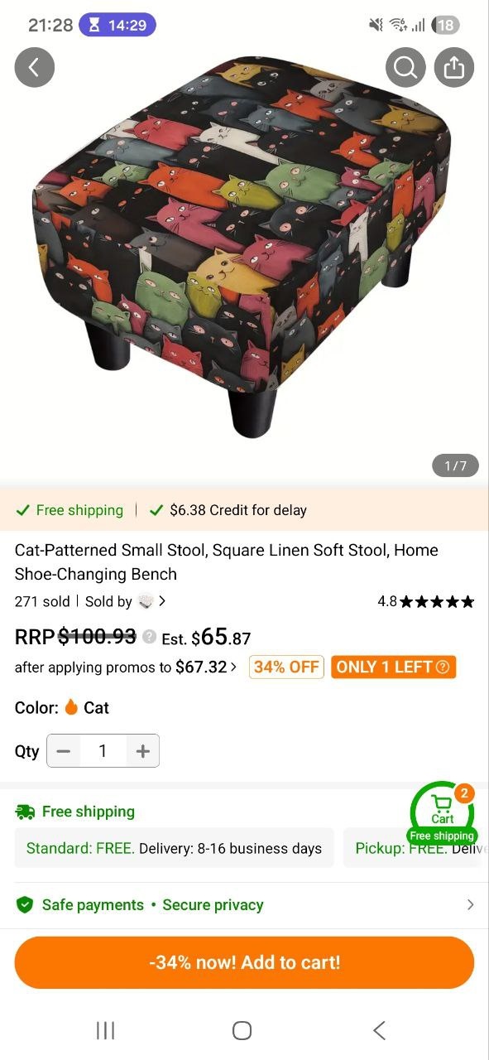Increase quantity with plus button
489x1060 pixels.
point(142,751)
